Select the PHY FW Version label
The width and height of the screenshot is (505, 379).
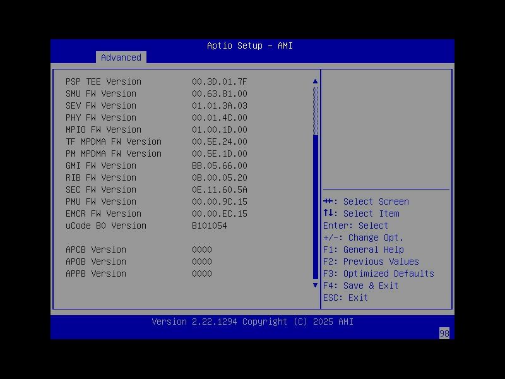tap(101, 117)
